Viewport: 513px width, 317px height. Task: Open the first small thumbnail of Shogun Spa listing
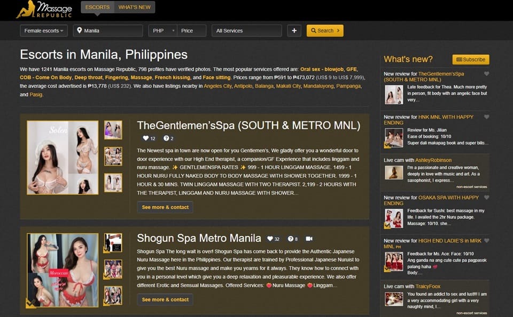pyautogui.click(x=113, y=242)
